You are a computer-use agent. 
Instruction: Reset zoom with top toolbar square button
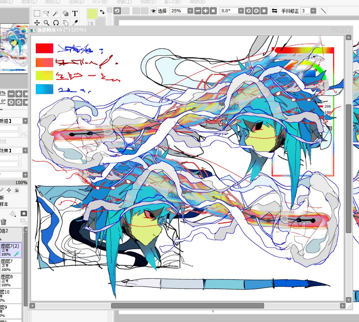click(214, 11)
